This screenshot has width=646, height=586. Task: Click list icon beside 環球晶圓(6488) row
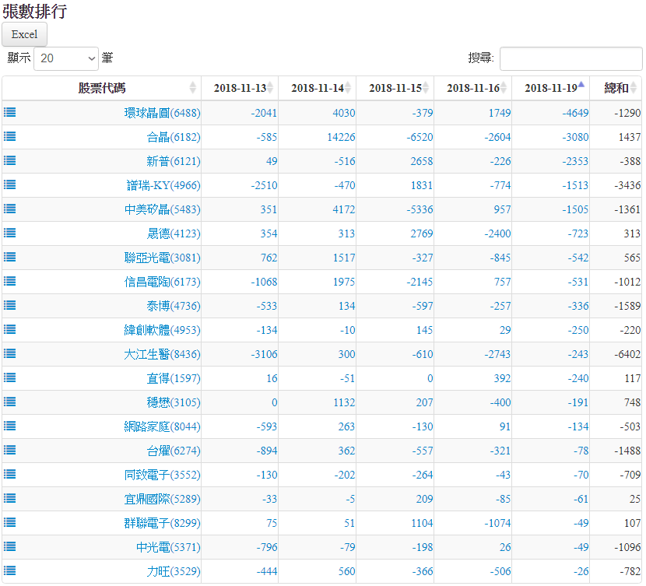(9, 112)
